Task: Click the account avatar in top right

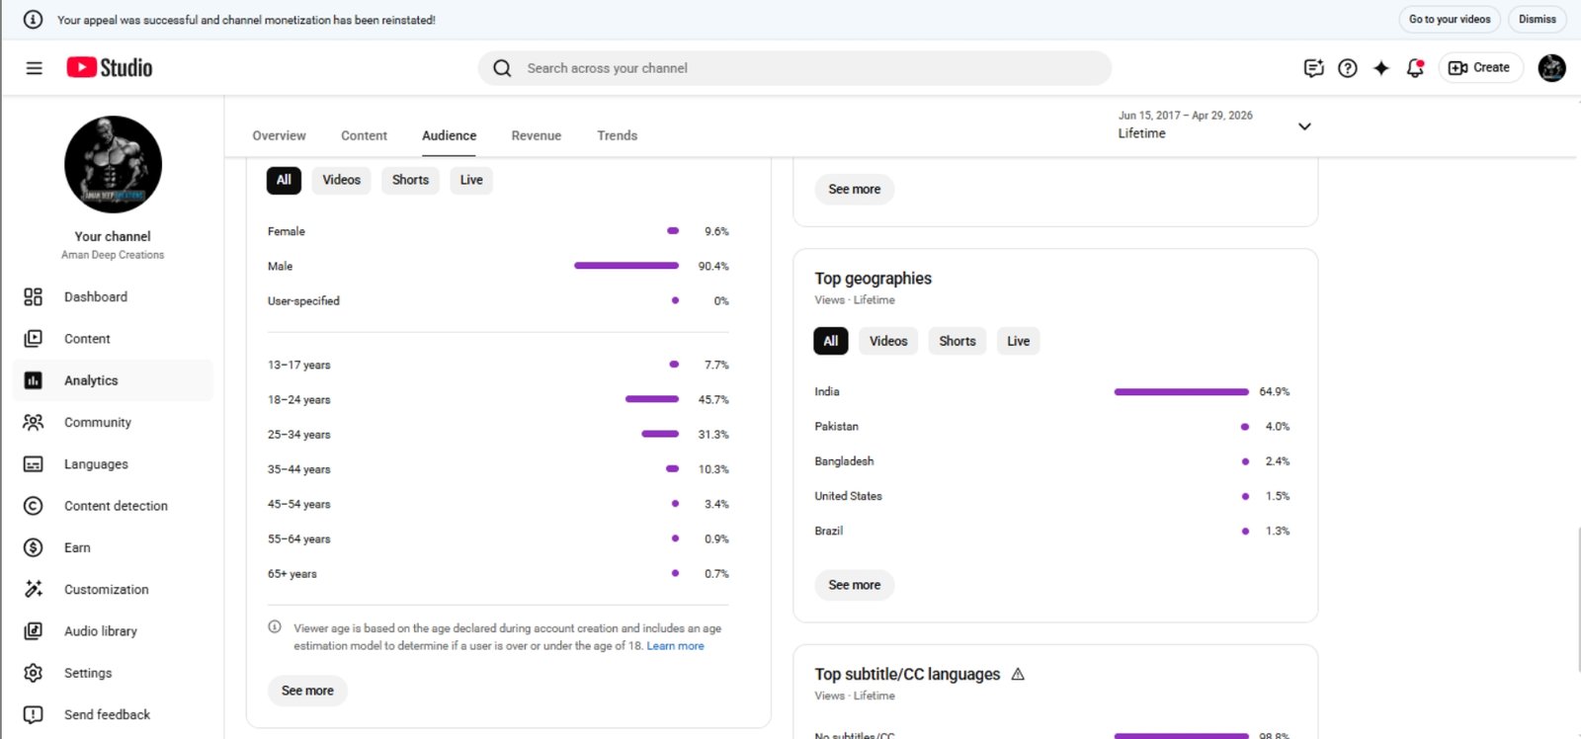Action: pyautogui.click(x=1551, y=68)
